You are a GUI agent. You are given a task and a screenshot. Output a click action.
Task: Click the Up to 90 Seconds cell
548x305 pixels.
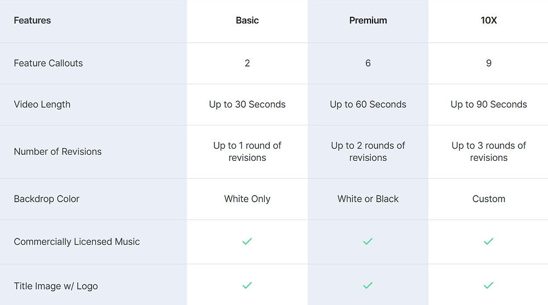[x=488, y=104]
